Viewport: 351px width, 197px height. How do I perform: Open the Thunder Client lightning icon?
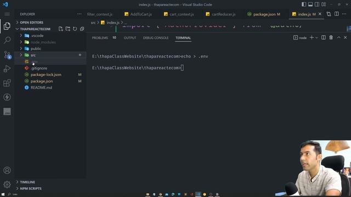(x=7, y=97)
